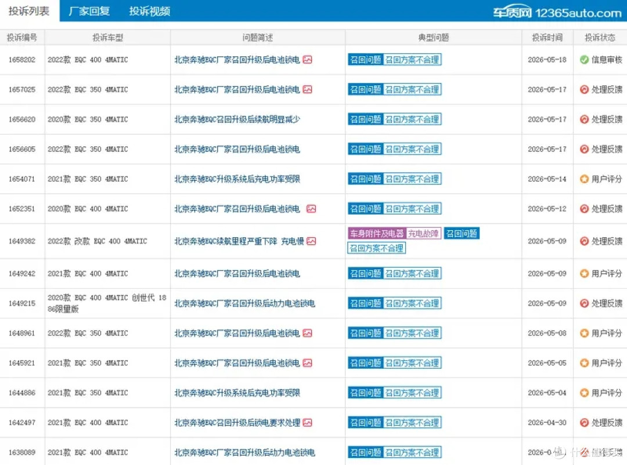Screen dimensions: 627x465
Task: Open 北京奔驰EQC召回升级后锁电要求处理 link
Action: (x=237, y=422)
